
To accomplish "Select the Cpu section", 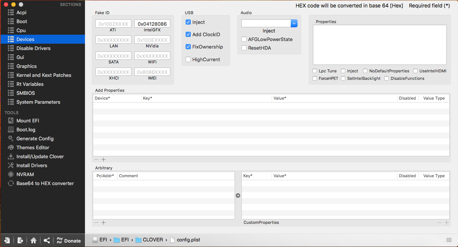I will pyautogui.click(x=42, y=30).
